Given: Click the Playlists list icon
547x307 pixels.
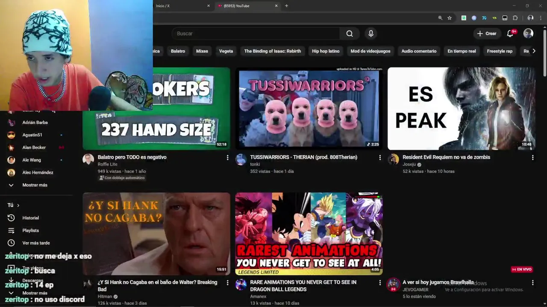Looking at the screenshot, I should pos(11,230).
